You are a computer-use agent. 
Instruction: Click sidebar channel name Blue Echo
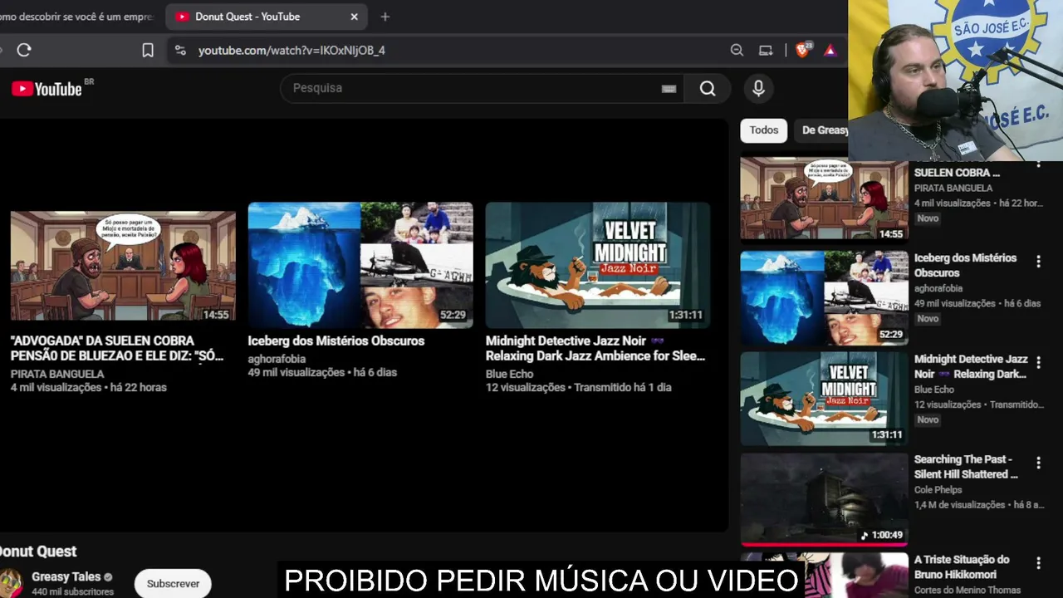(x=934, y=389)
